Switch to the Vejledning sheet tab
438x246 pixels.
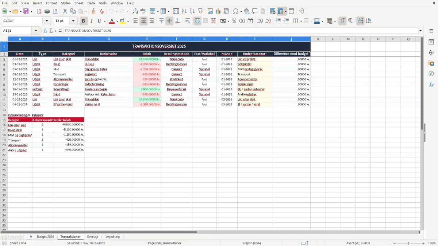[112, 237]
